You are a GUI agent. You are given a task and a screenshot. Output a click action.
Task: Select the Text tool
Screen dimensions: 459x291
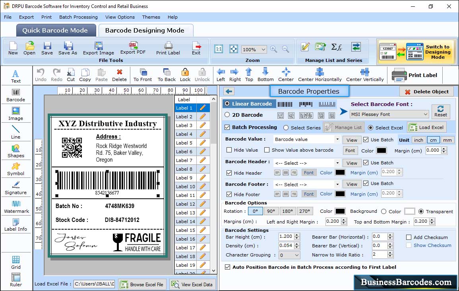tap(16, 77)
